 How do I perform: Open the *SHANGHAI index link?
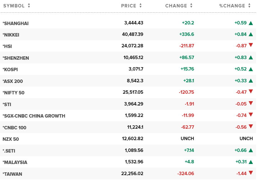point(16,23)
